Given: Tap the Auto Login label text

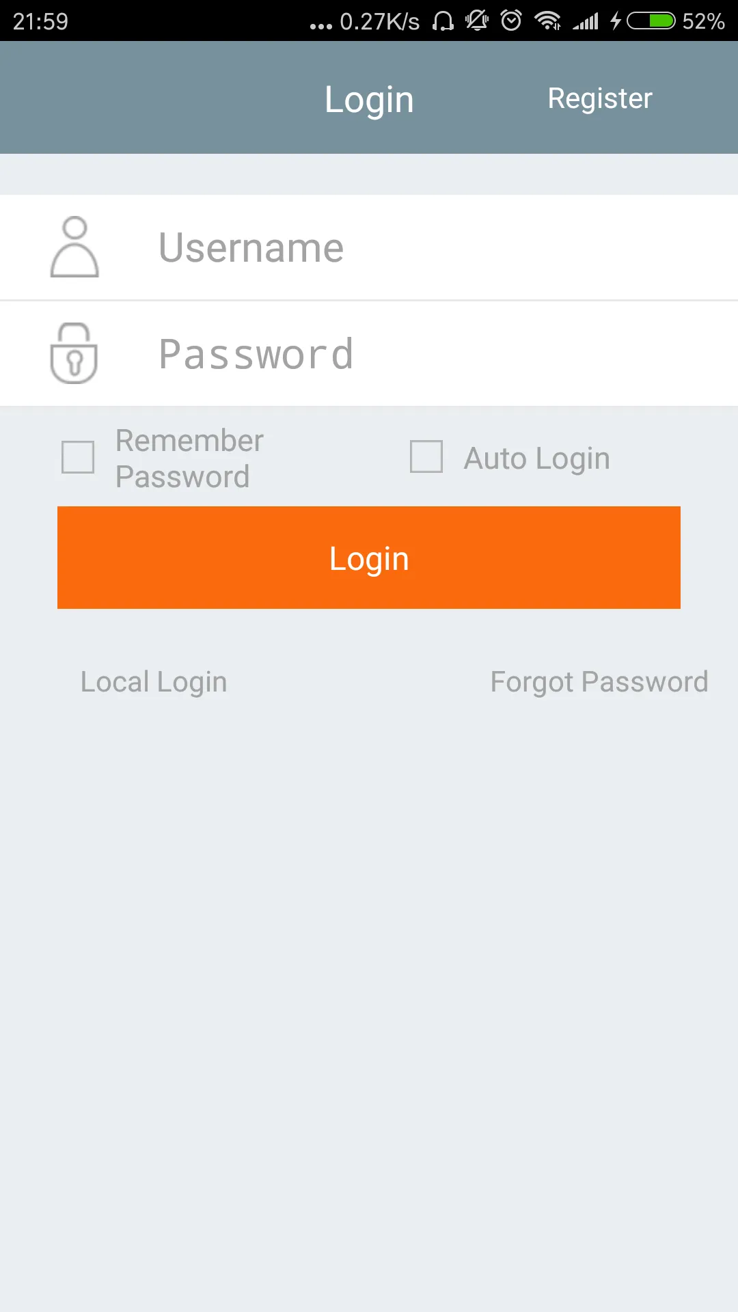Looking at the screenshot, I should point(536,458).
